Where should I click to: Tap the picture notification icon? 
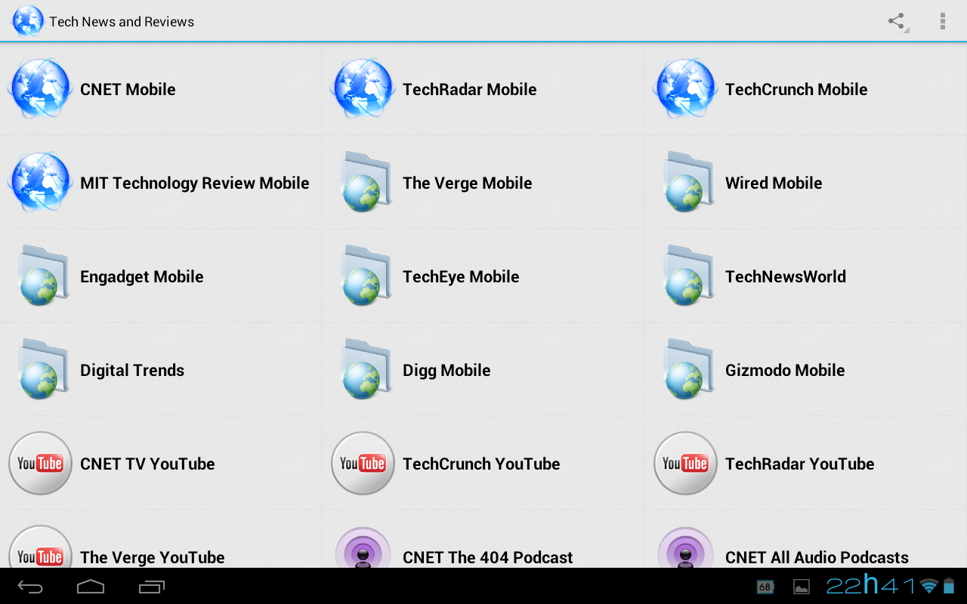coord(802,587)
